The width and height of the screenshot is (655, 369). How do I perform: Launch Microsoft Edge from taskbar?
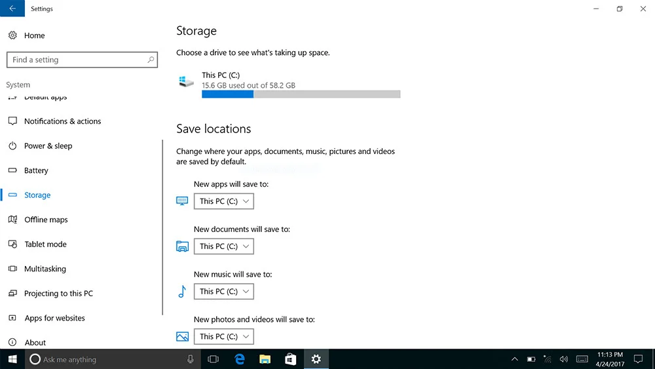(x=239, y=359)
